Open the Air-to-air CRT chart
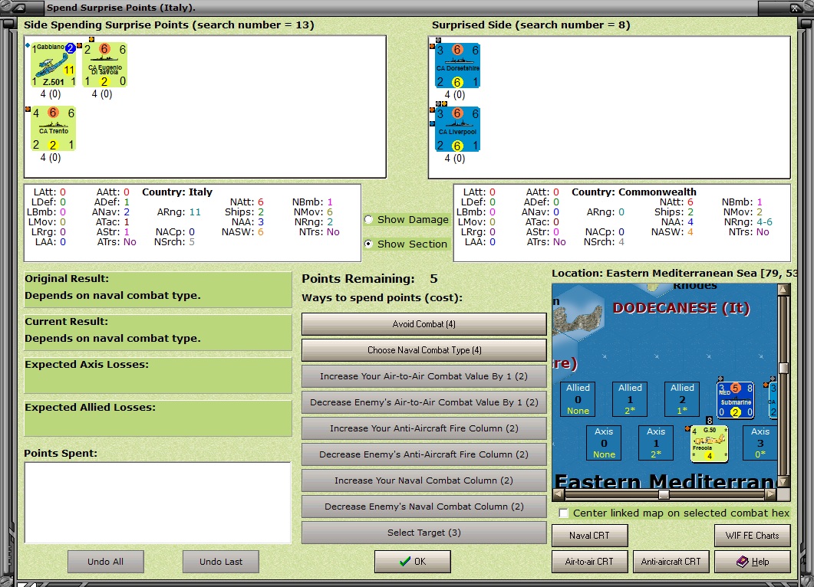The image size is (814, 587). pos(589,562)
